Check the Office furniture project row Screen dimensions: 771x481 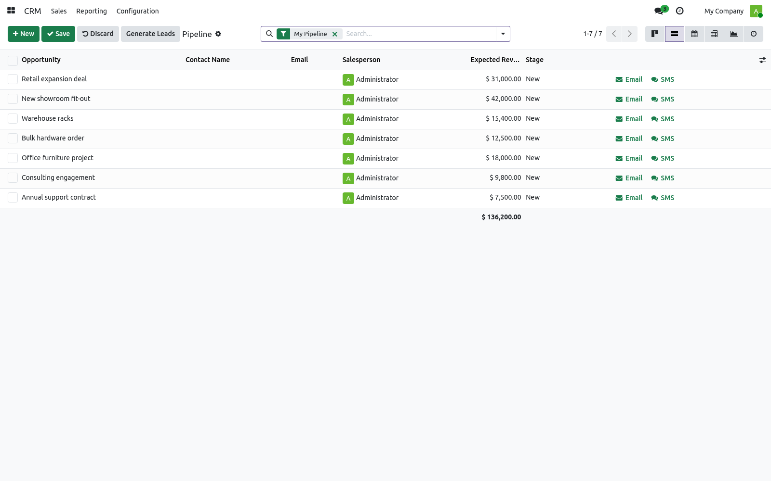tap(13, 158)
